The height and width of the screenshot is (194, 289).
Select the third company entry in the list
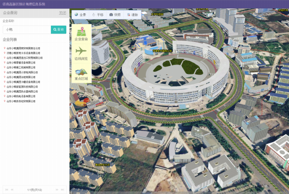coord(25,58)
